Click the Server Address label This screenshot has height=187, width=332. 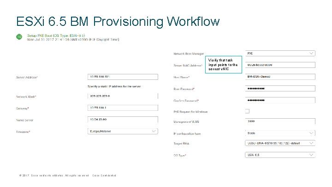(27, 78)
